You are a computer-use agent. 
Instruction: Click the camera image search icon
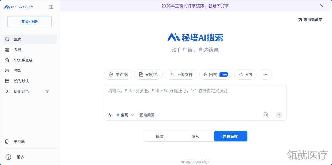point(265,115)
